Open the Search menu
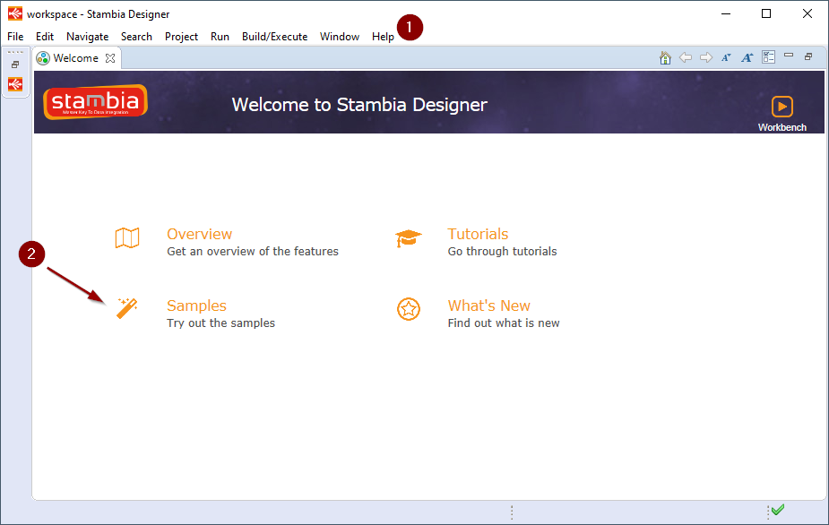The image size is (829, 525). [136, 37]
